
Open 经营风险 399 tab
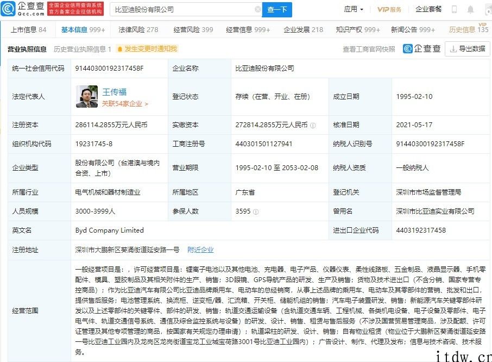pyautogui.click(x=193, y=30)
